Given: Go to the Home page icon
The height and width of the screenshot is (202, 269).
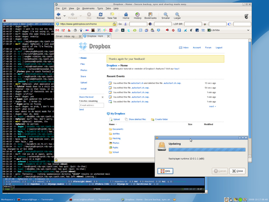Looking at the screenshot, I should [126, 16].
